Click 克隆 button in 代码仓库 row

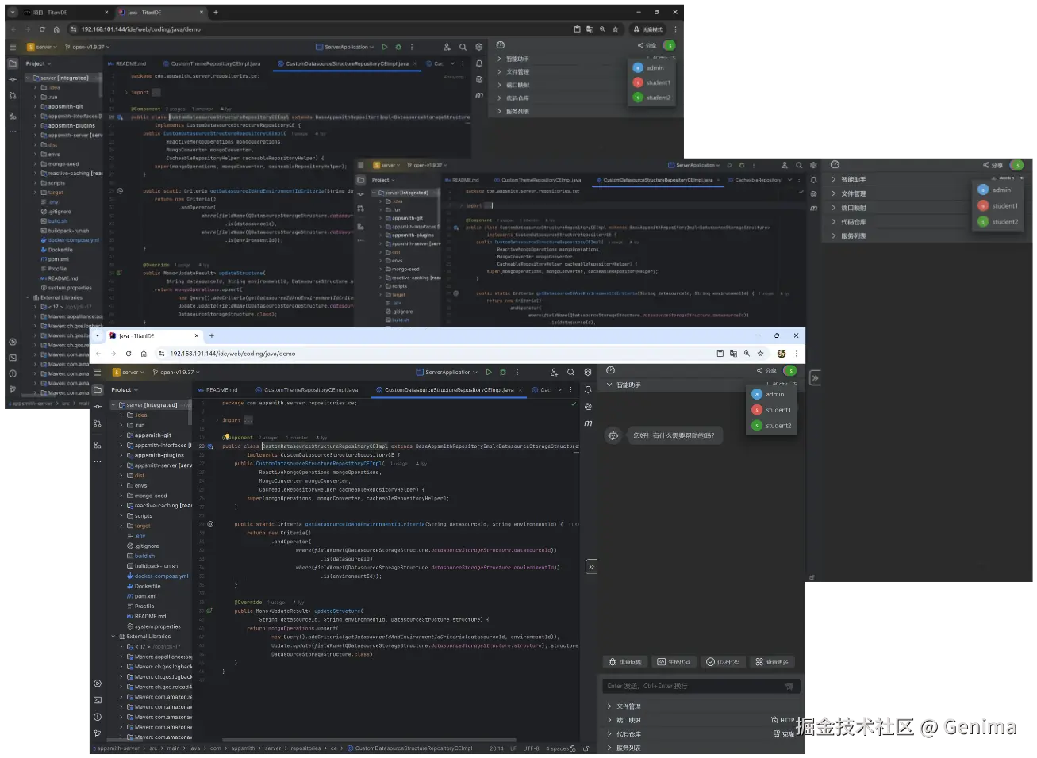tap(783, 733)
